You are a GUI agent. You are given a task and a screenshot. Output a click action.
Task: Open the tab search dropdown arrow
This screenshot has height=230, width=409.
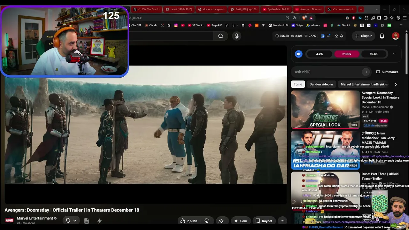377,9
